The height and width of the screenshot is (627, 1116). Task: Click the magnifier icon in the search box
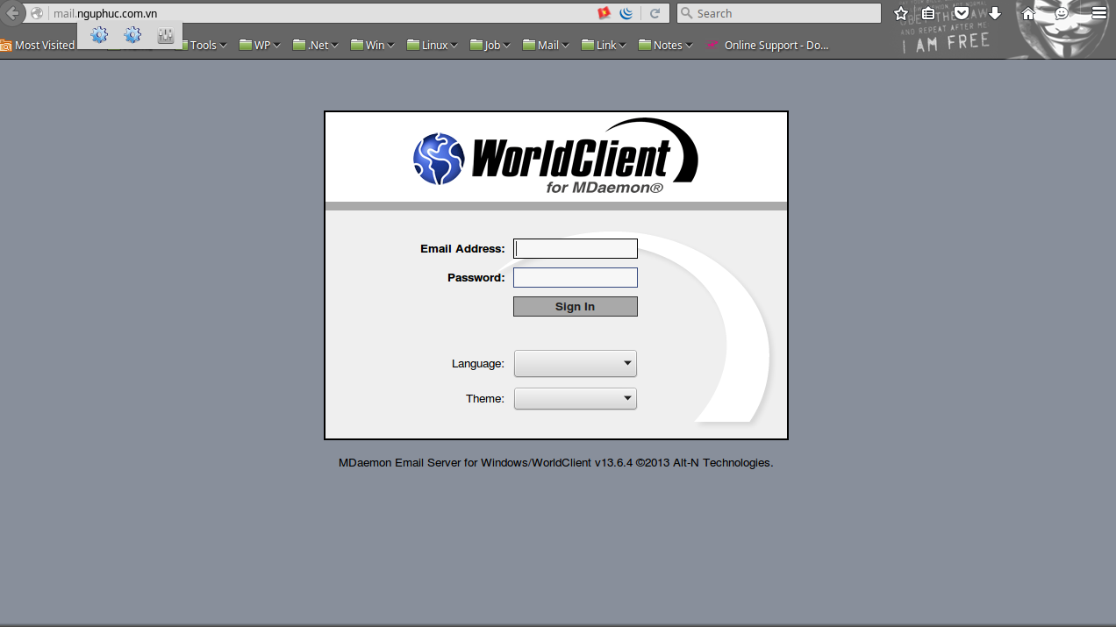point(687,13)
